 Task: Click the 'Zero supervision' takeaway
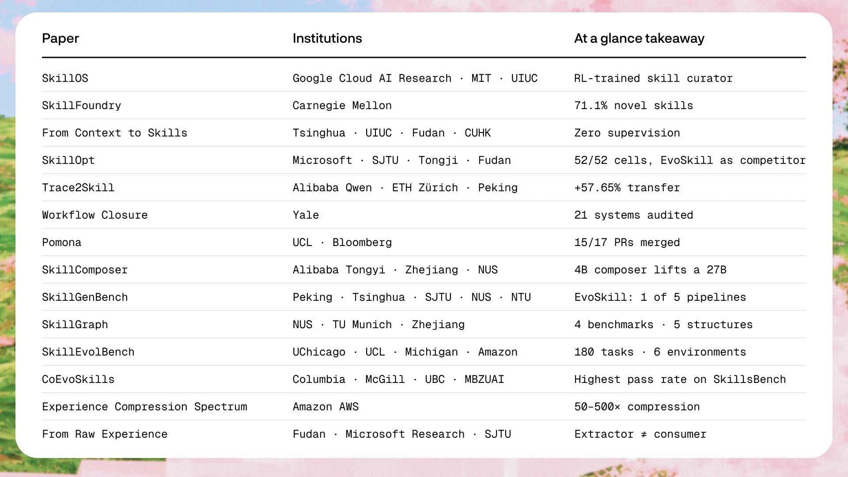(627, 133)
